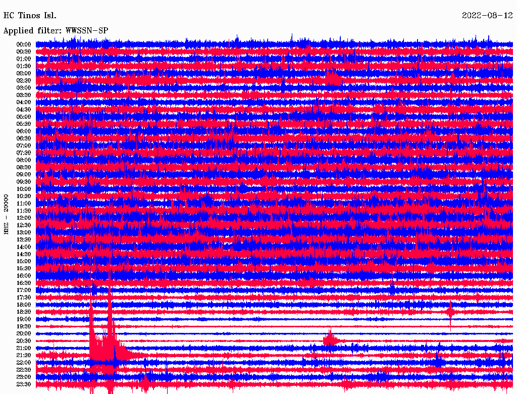
Task: Click the 23:00 time label
Action: tap(24, 377)
